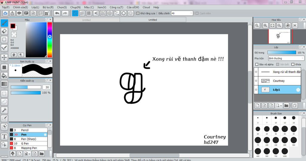The image size is (306, 161).
Task: Enable vanishing point snap guide
Action: (96, 13)
